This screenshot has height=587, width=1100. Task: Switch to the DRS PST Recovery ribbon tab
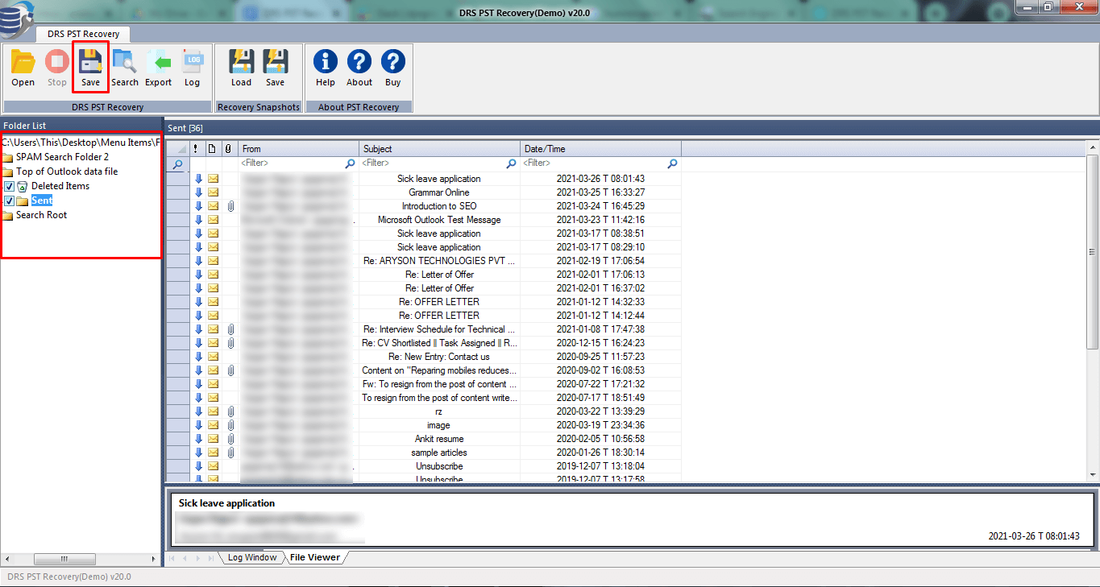pos(83,34)
